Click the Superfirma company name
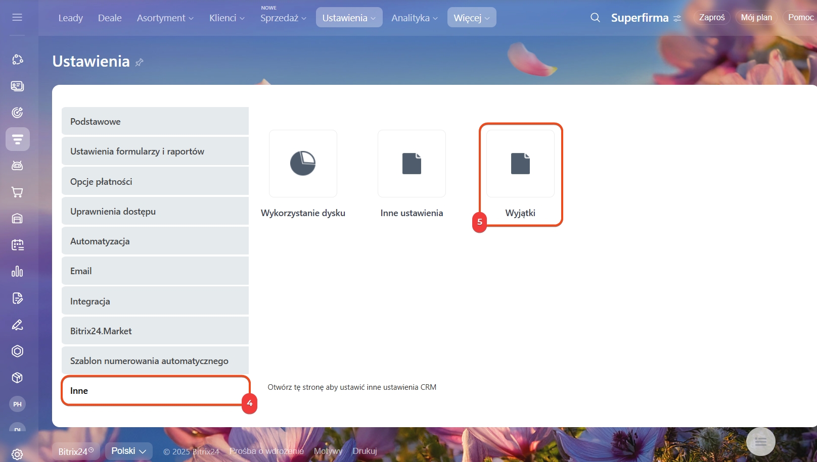 pos(640,18)
